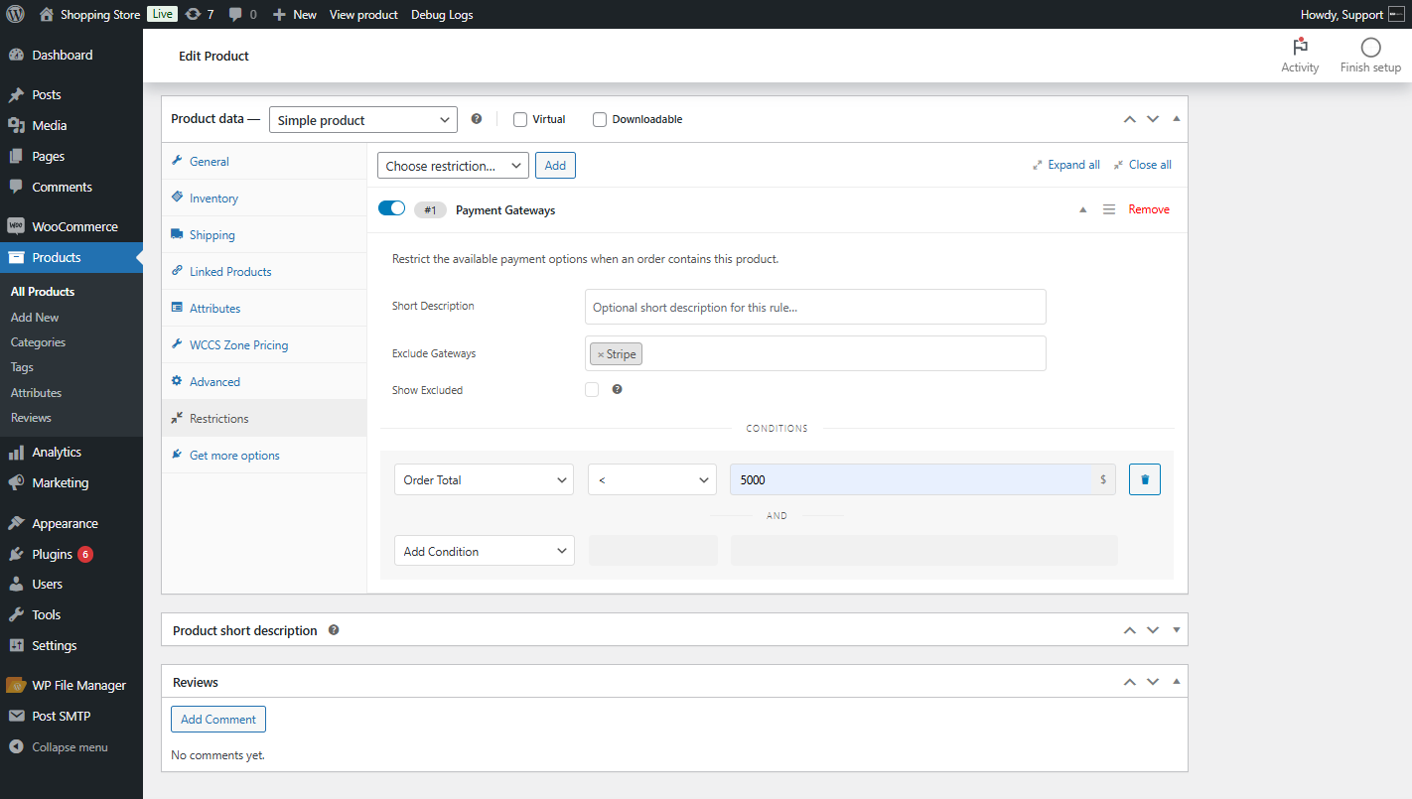The width and height of the screenshot is (1412, 799).
Task: Move Product data panel down
Action: coord(1153,119)
